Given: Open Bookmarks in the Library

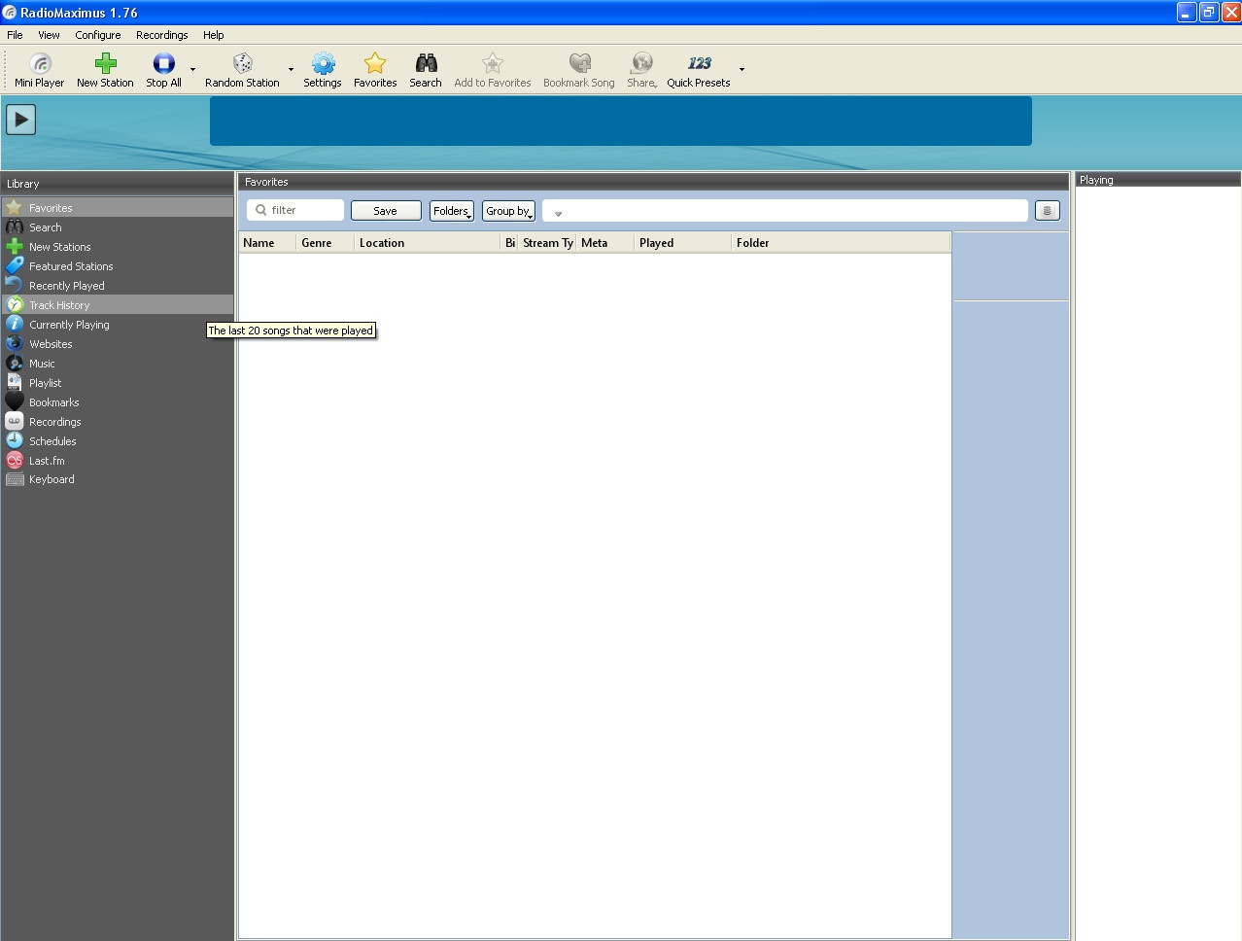Looking at the screenshot, I should click(x=117, y=402).
